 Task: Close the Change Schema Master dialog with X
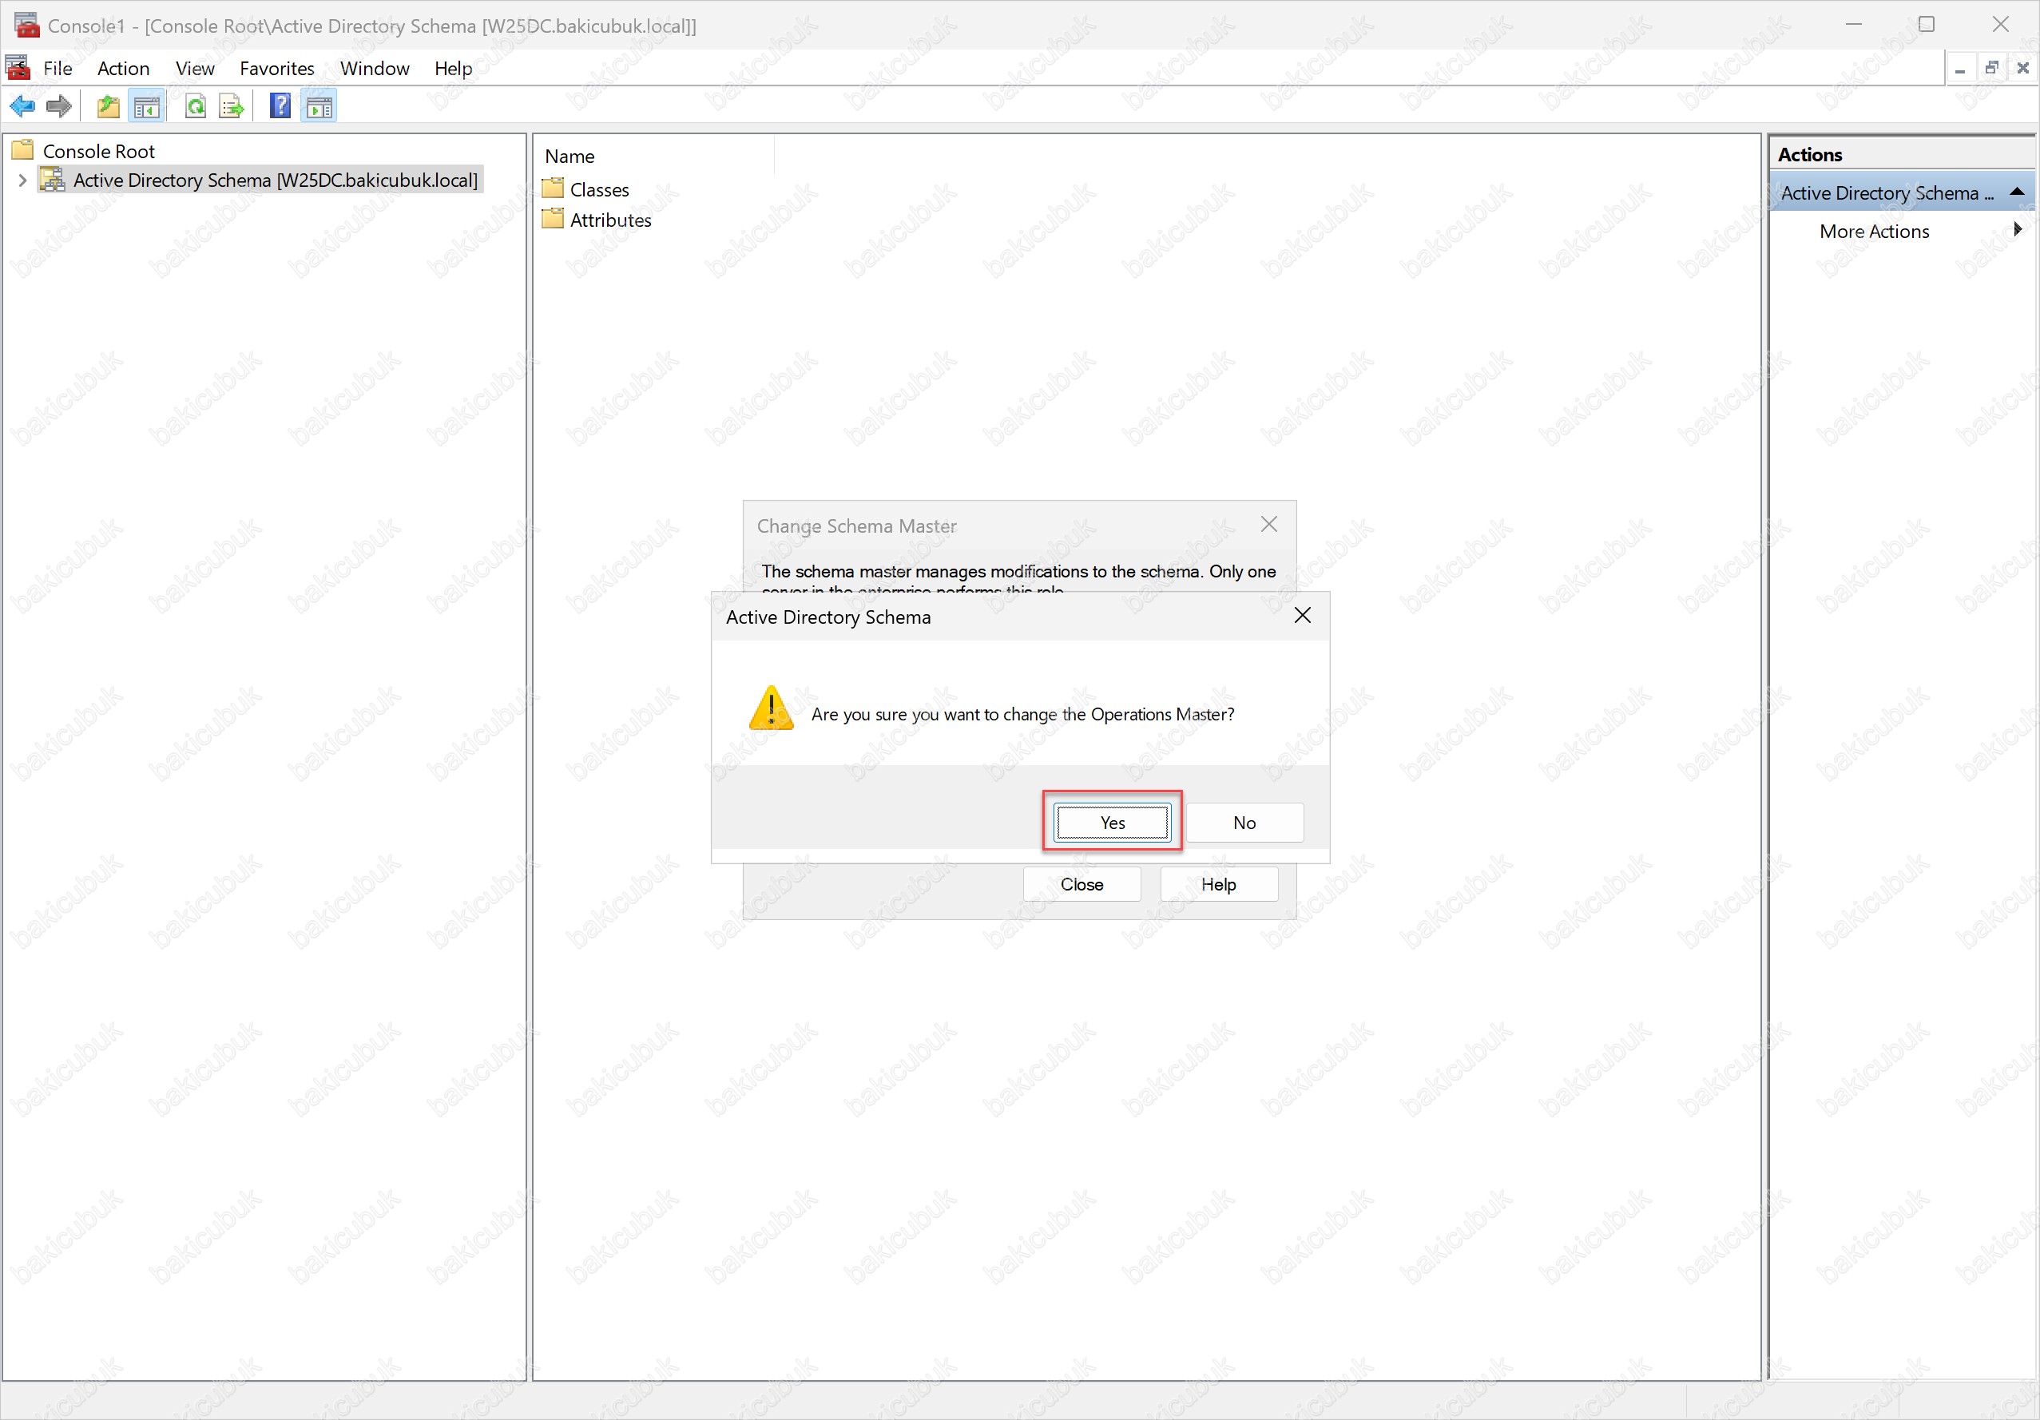(1268, 524)
